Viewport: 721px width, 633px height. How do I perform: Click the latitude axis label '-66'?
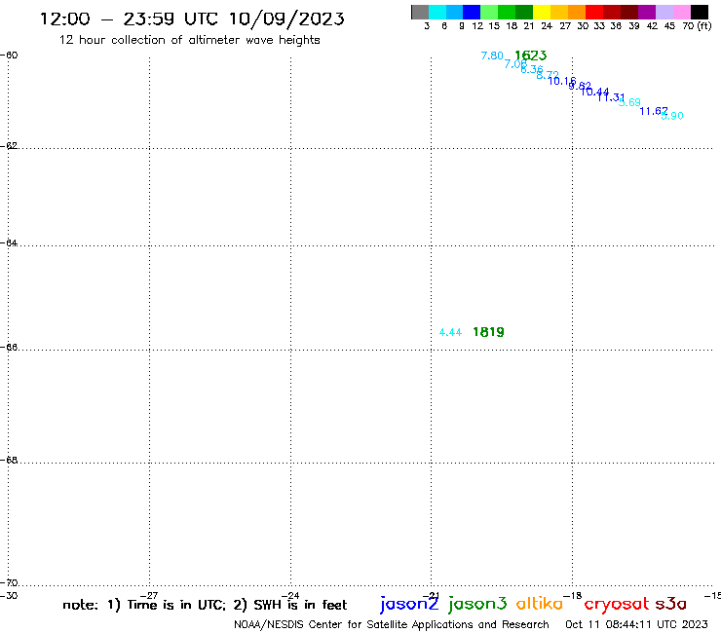[9, 347]
